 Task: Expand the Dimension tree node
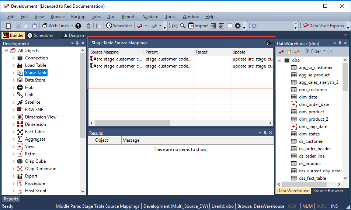click(14, 124)
